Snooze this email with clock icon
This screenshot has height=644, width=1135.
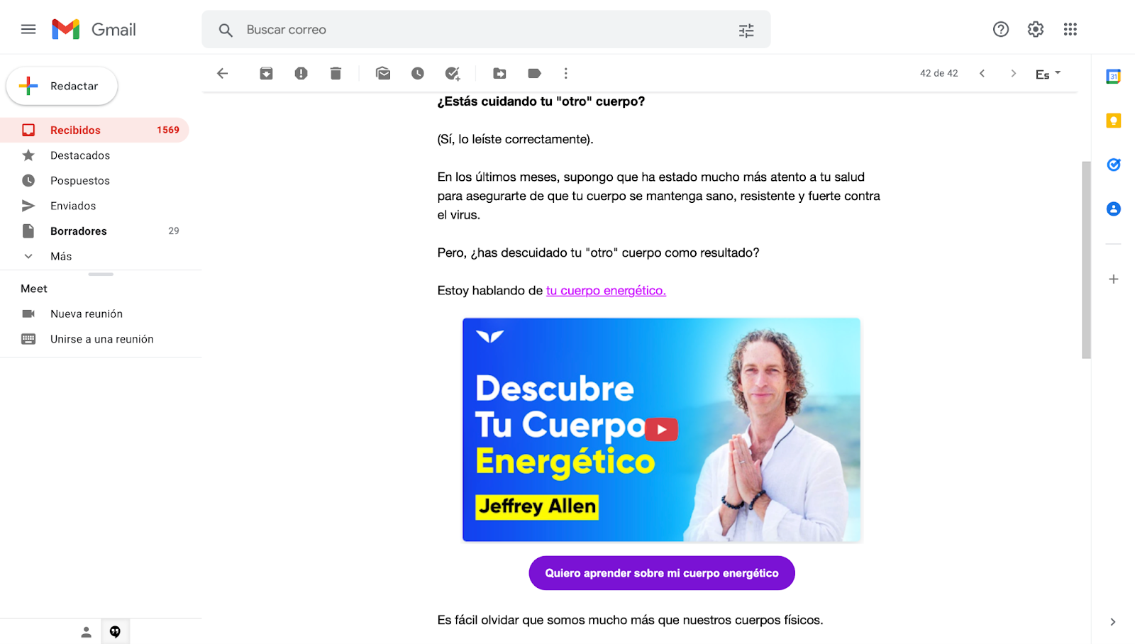[x=418, y=73]
